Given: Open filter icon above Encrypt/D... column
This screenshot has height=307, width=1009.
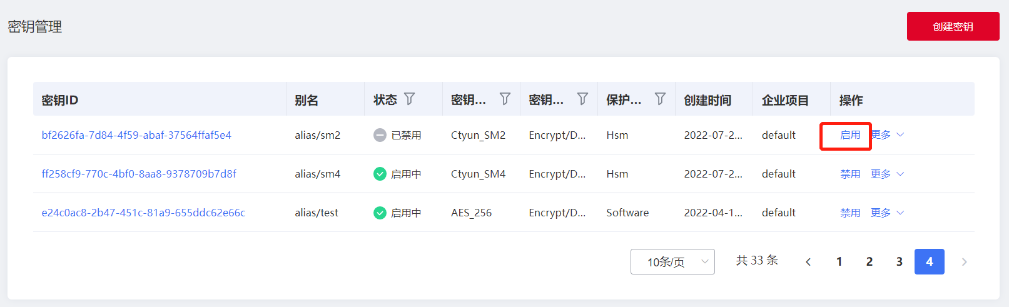Looking at the screenshot, I should point(582,99).
